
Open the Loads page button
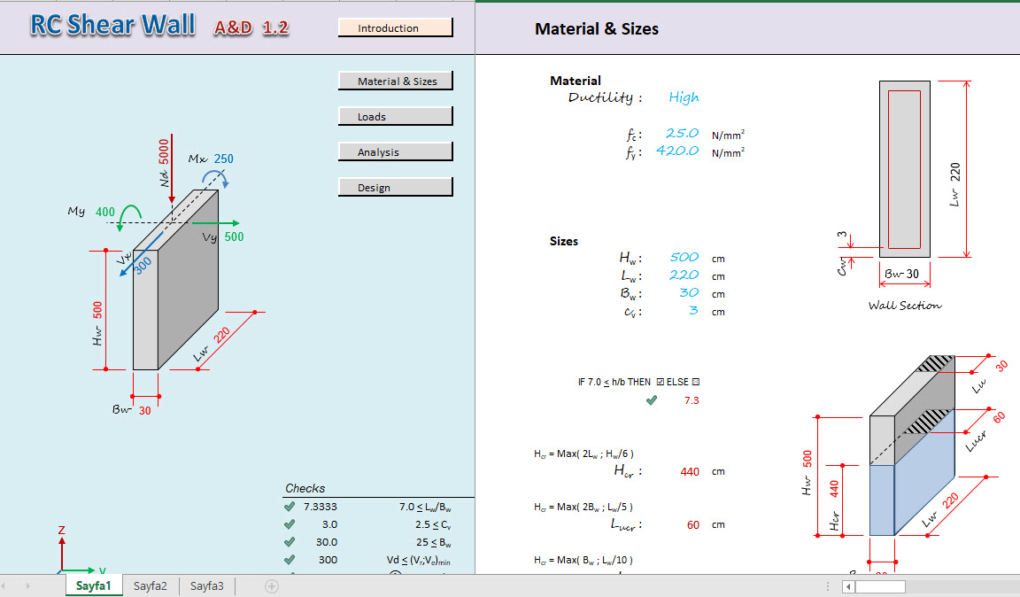coord(395,116)
